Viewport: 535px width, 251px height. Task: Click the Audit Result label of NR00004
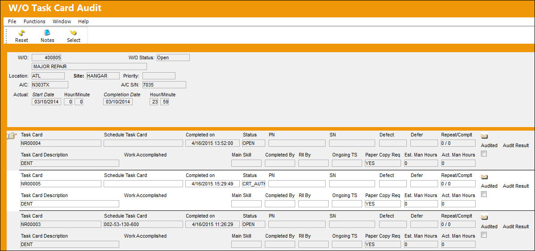tap(515, 145)
